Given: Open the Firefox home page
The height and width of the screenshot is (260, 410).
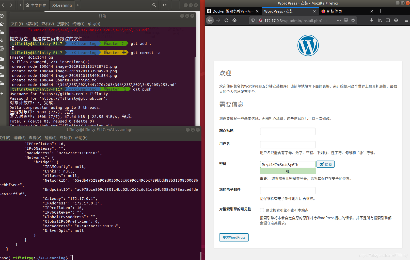Looking at the screenshot, I should coord(234,20).
